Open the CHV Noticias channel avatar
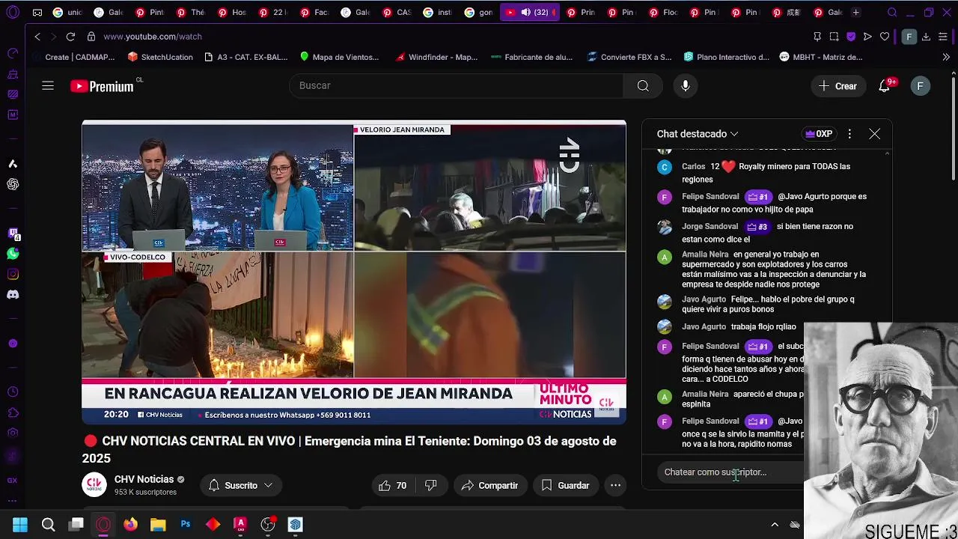The image size is (958, 539). (94, 485)
